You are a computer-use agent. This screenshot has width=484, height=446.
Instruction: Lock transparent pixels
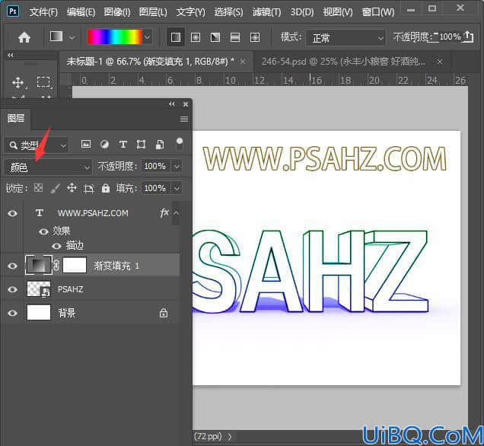pyautogui.click(x=38, y=188)
